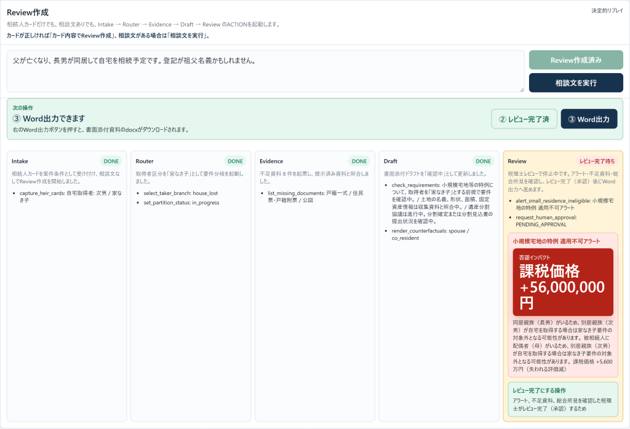Click the Review作成済み button
Screen dimensions: 630x429
tap(576, 60)
